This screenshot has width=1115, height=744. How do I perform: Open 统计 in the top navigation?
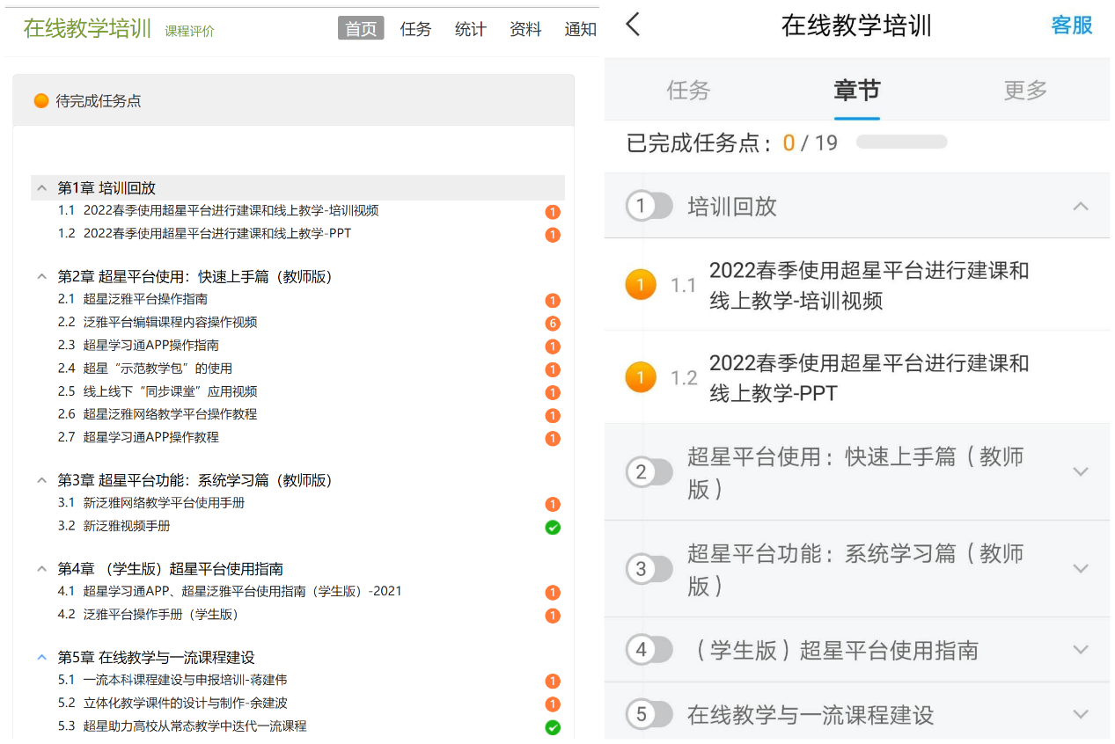470,29
